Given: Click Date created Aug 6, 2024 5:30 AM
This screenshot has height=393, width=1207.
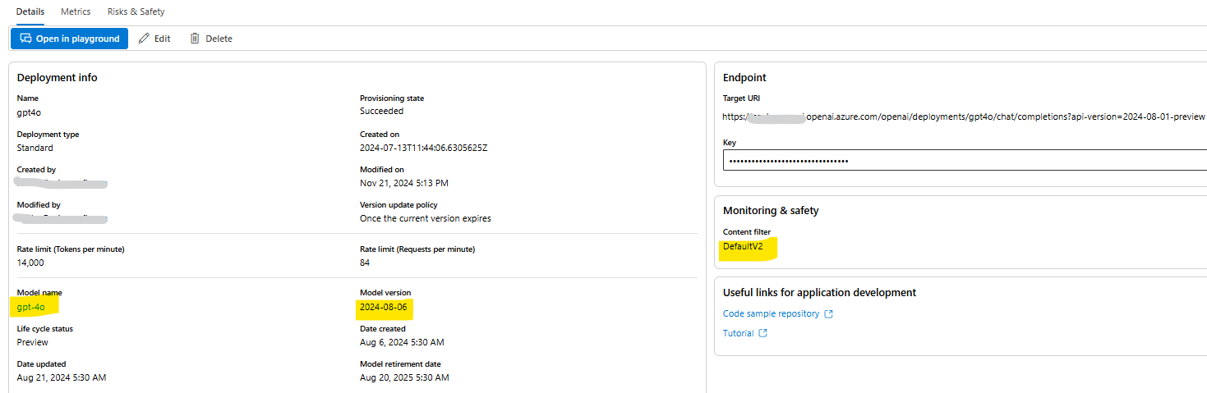Looking at the screenshot, I should [402, 342].
